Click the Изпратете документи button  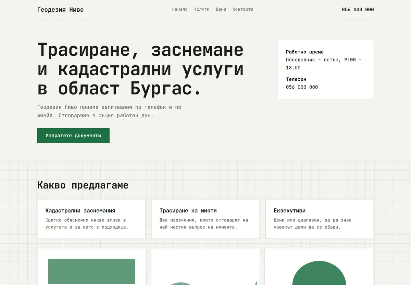[73, 135]
